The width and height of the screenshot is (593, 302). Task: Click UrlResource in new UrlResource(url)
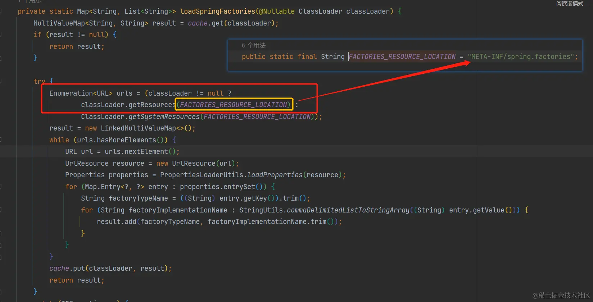[194, 164]
